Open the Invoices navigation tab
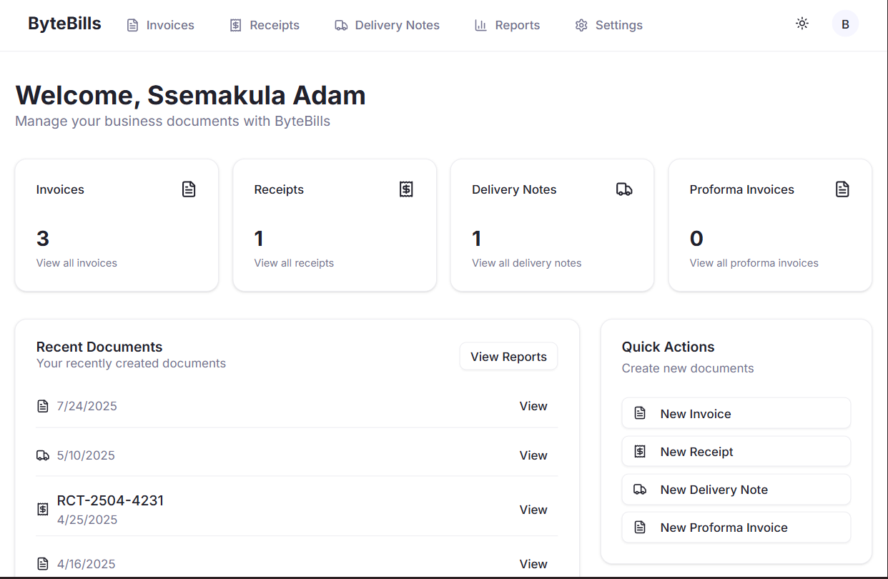The height and width of the screenshot is (579, 888). [161, 25]
